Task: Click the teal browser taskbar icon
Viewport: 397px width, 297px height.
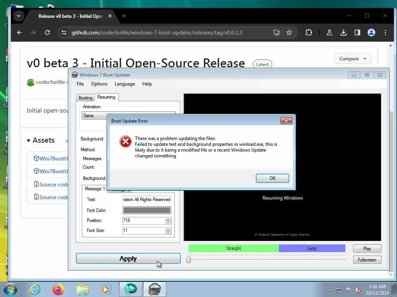Action: coord(131,289)
